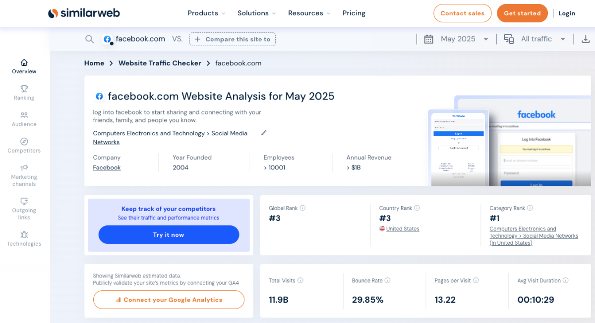This screenshot has width=595, height=323.
Task: Click the Login link
Action: [x=567, y=13]
